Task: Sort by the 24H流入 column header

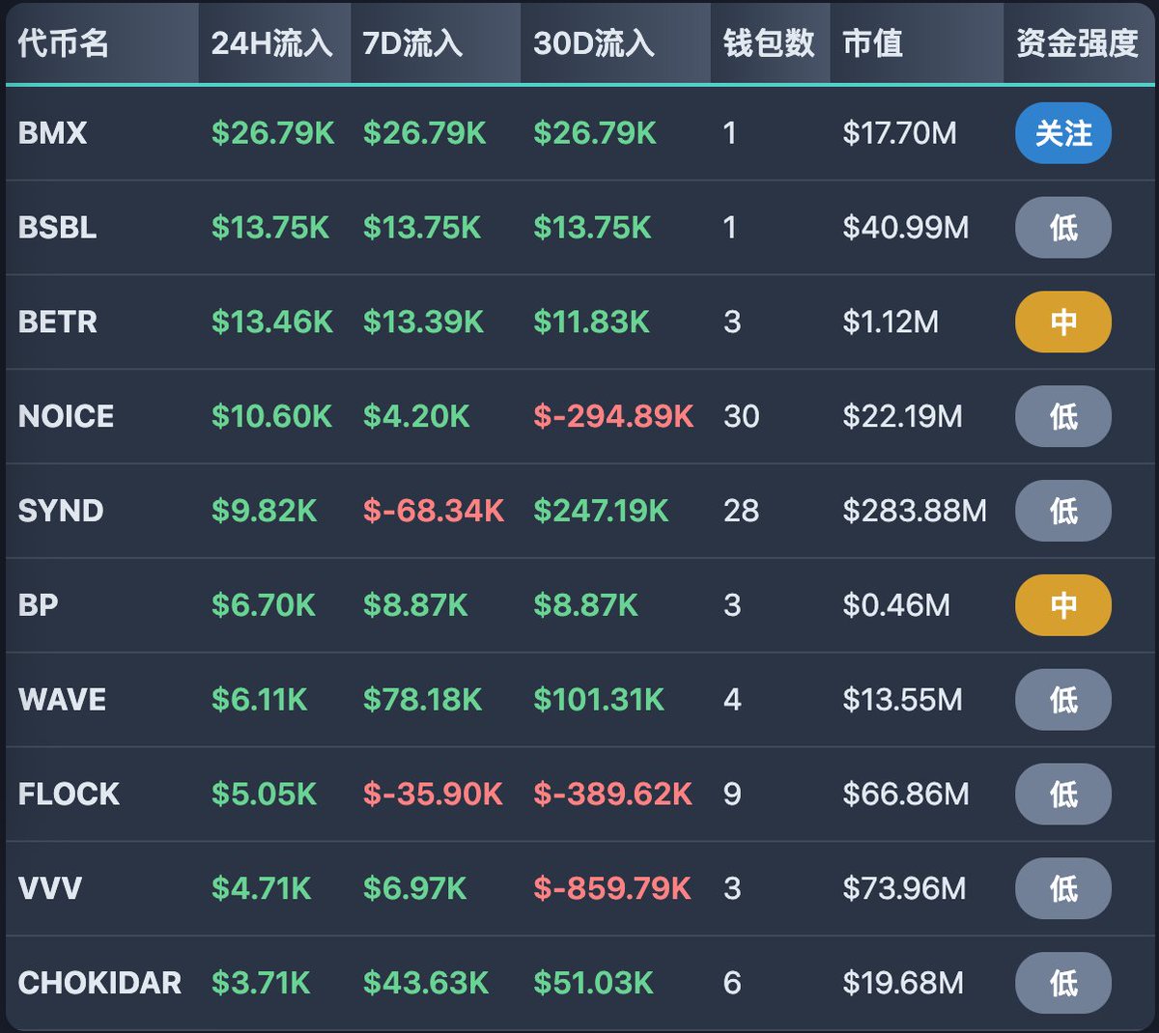Action: point(271,43)
